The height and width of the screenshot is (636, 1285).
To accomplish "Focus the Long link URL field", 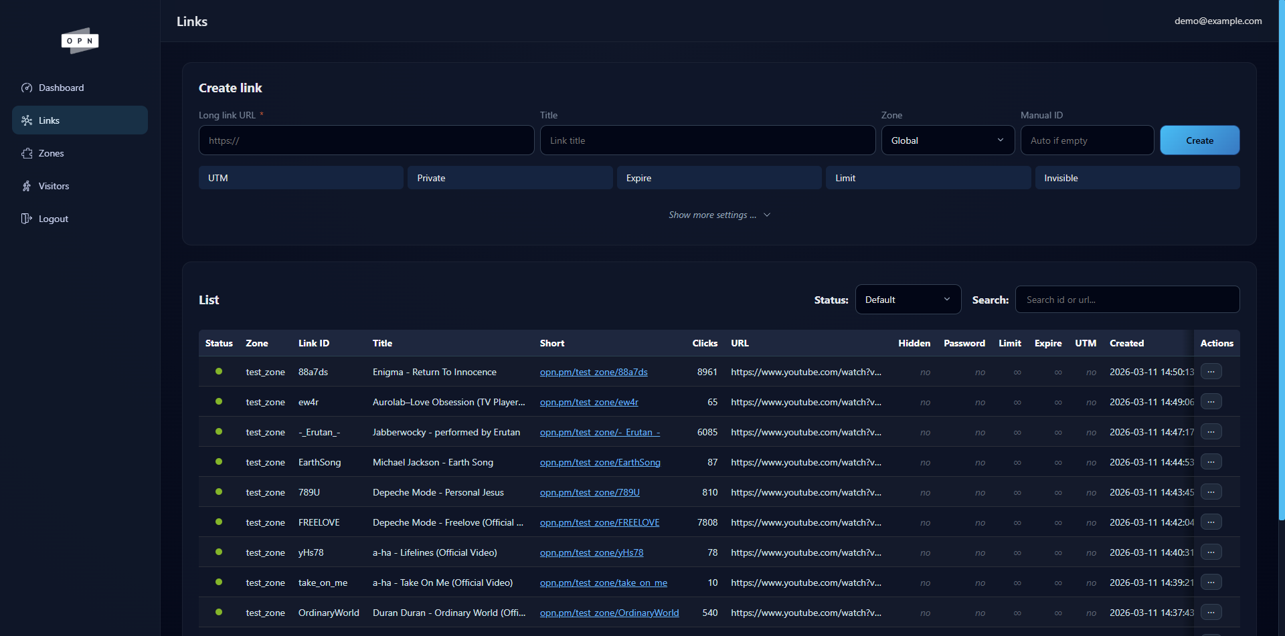I will (366, 140).
